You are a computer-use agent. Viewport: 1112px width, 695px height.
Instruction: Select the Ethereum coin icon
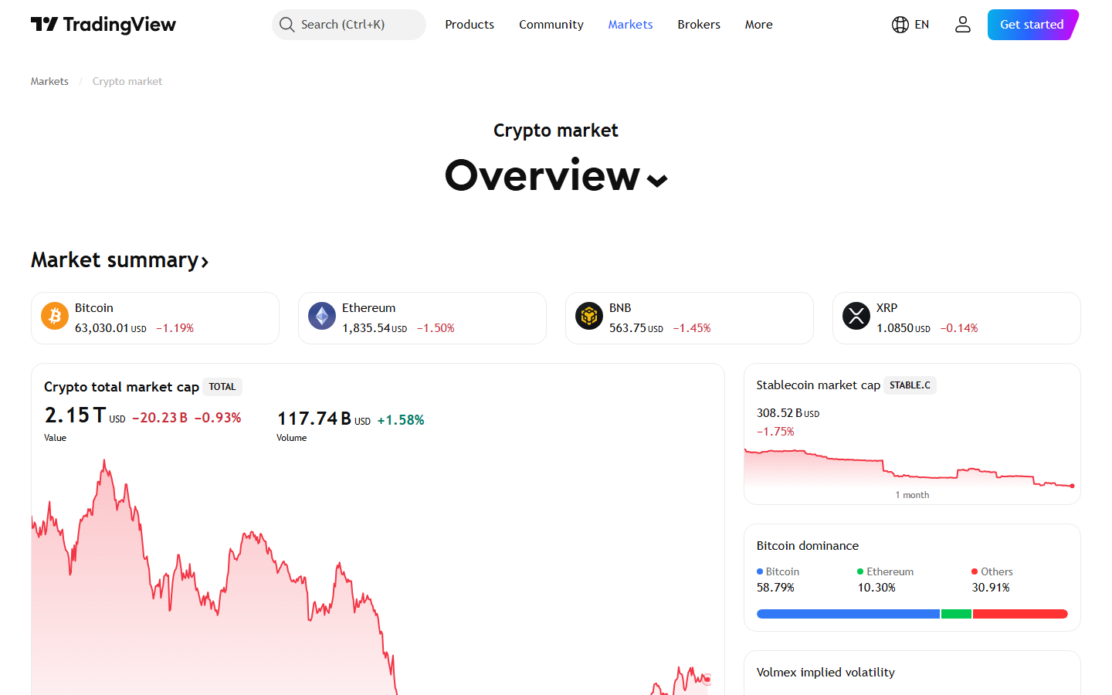coord(322,316)
